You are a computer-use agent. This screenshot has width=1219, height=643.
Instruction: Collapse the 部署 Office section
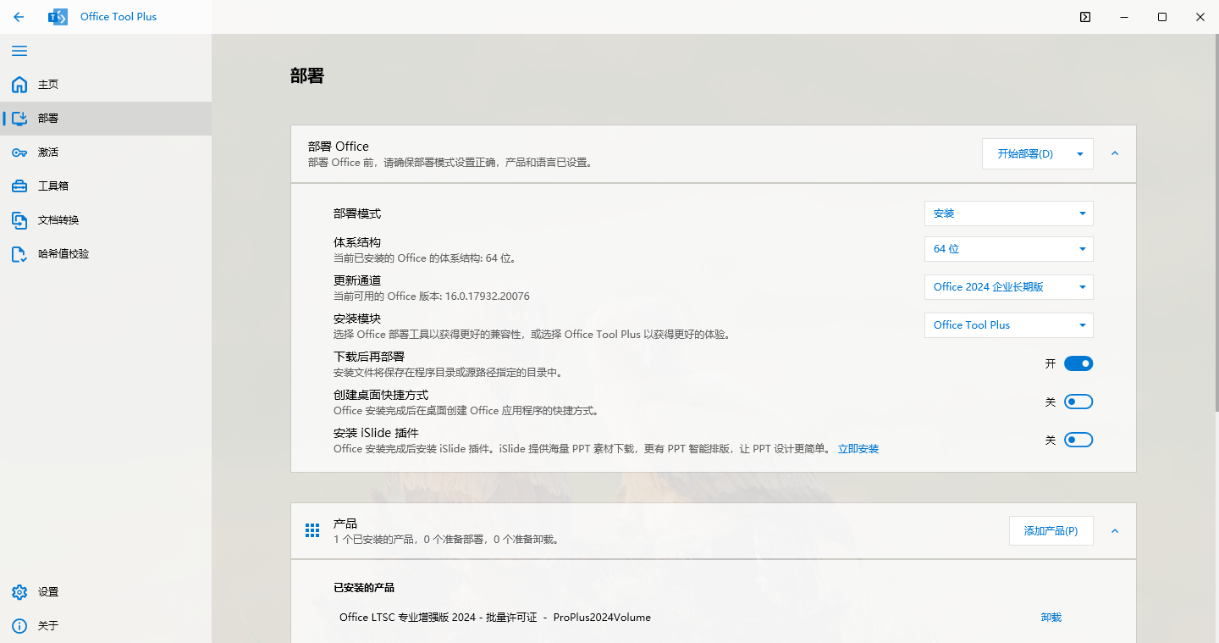pyautogui.click(x=1115, y=153)
